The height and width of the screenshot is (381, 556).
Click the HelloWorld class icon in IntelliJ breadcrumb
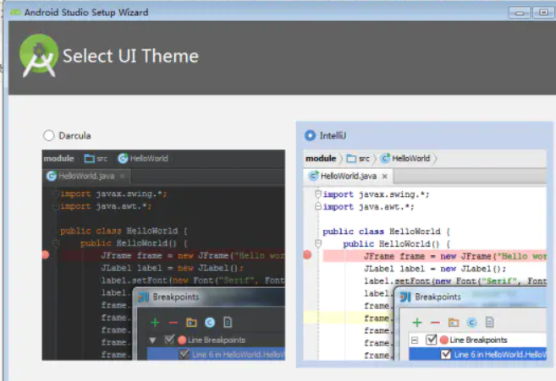point(385,158)
